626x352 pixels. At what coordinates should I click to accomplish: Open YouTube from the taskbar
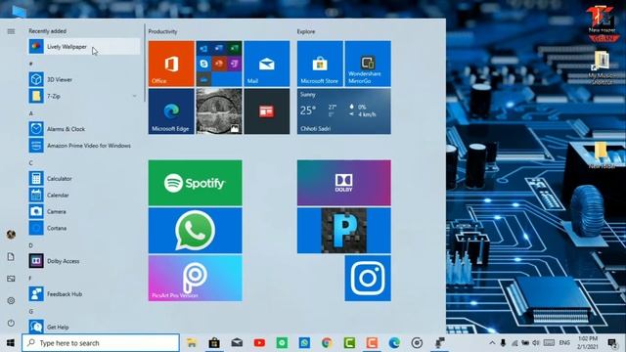[x=259, y=343]
